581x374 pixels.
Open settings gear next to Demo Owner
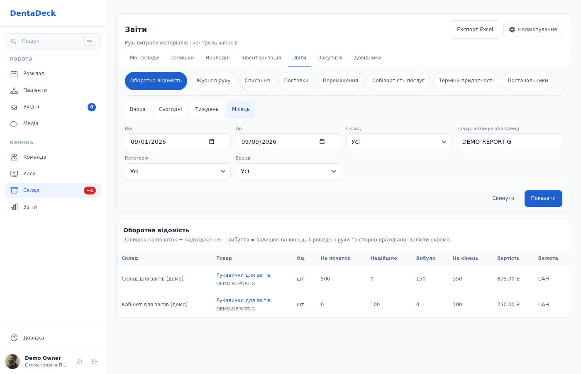click(79, 362)
